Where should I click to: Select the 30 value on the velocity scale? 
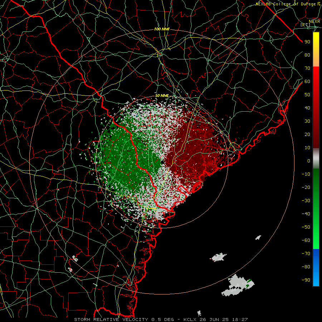pyautogui.click(x=307, y=121)
